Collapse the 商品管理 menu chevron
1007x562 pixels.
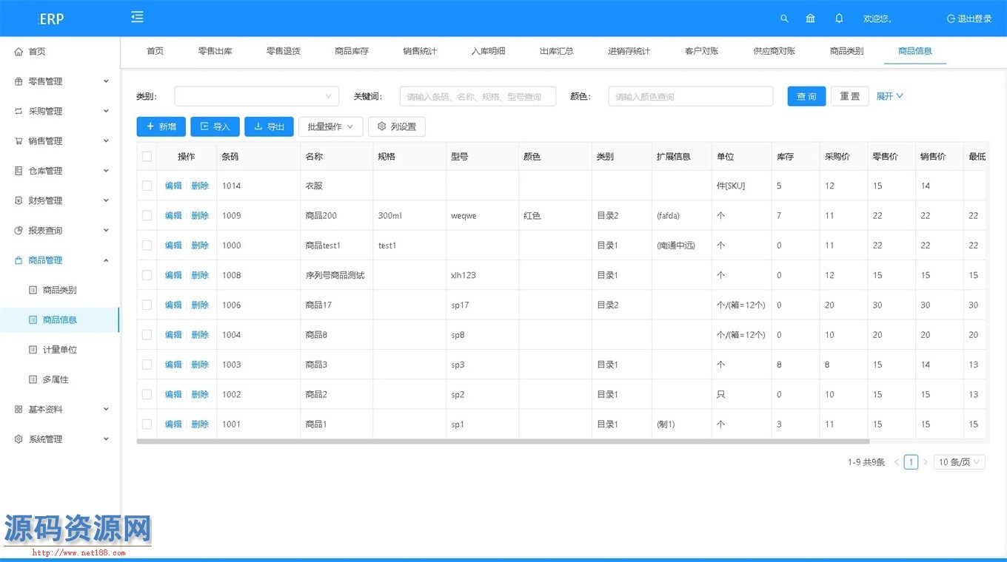click(106, 260)
